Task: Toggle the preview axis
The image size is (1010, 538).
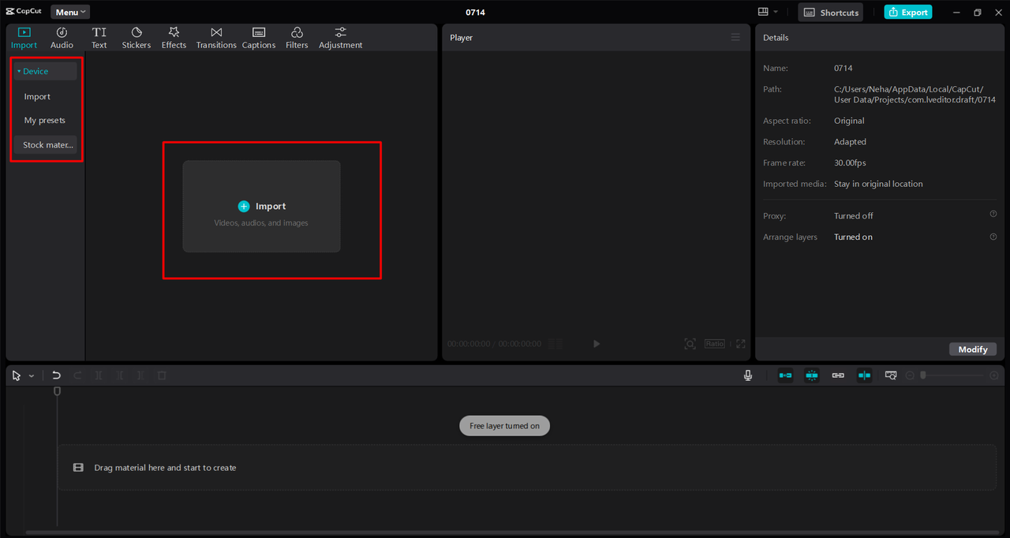Action: click(865, 375)
